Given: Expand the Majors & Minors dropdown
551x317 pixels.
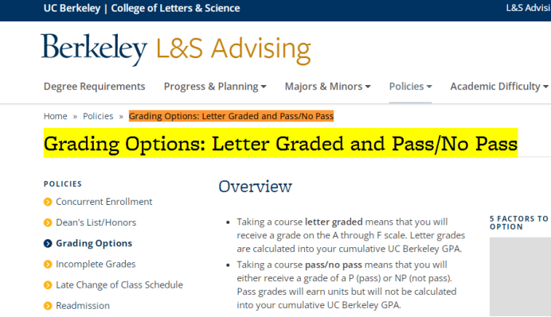Looking at the screenshot, I should 327,87.
